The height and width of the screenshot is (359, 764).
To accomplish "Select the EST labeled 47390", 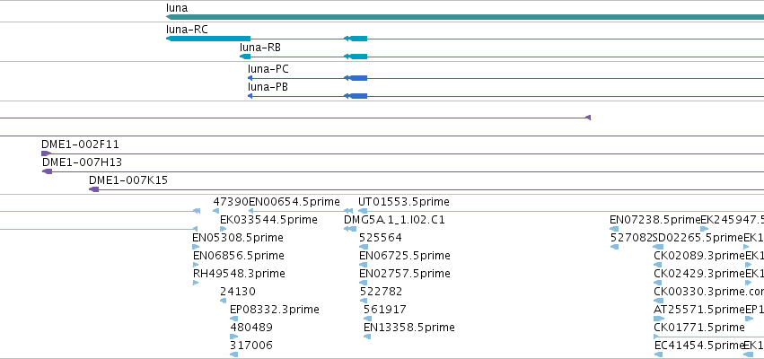I will tap(231, 202).
